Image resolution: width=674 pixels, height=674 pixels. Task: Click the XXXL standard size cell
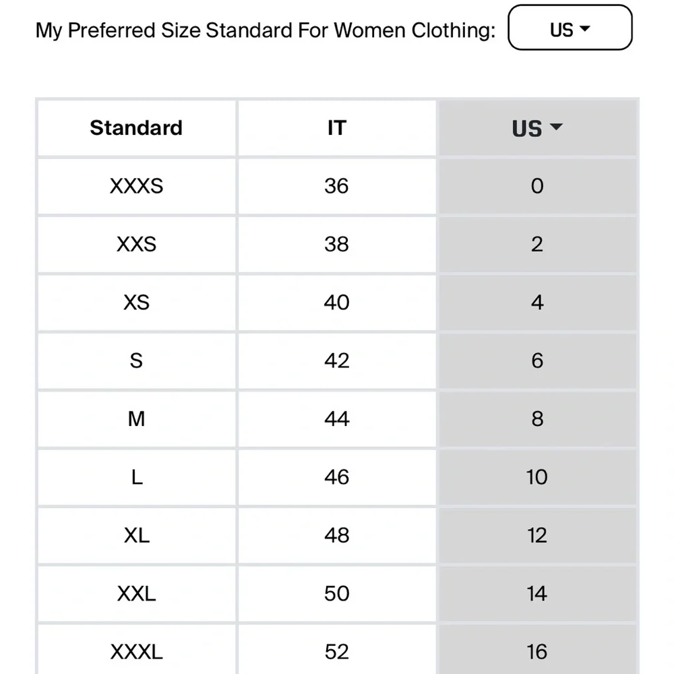tap(136, 650)
